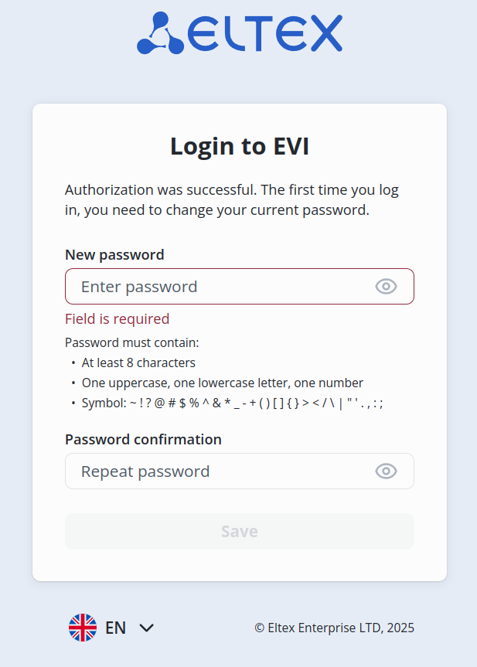
Task: Click the "New password" field label
Action: coord(114,255)
